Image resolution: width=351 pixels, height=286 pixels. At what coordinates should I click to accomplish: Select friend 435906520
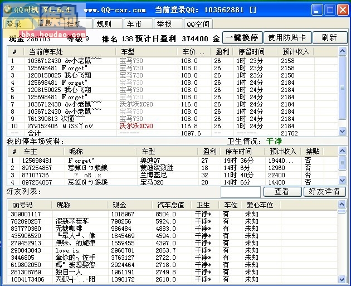pyautogui.click(x=173, y=236)
